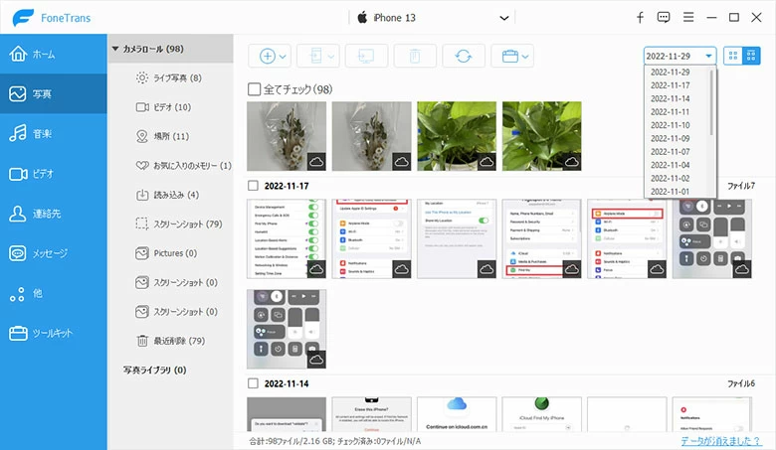
Task: Check the 全てチェック(98) checkbox
Action: (x=255, y=89)
